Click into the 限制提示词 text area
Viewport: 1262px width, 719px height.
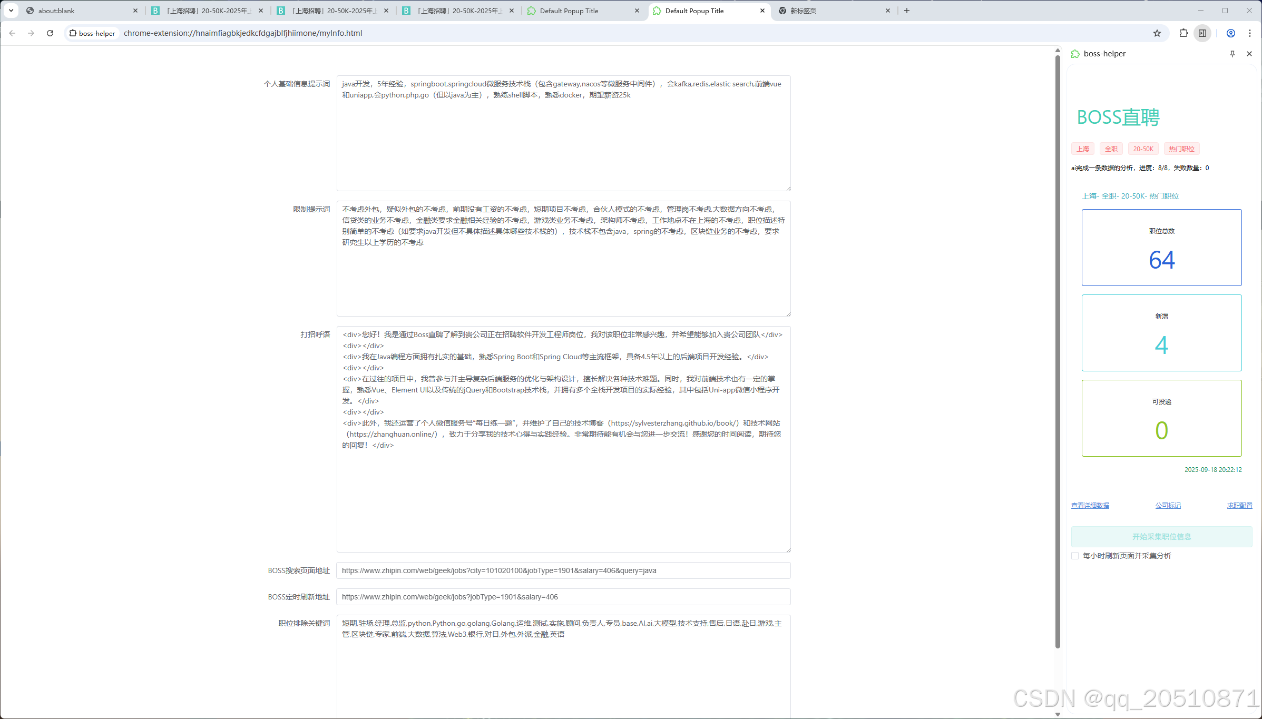click(563, 259)
